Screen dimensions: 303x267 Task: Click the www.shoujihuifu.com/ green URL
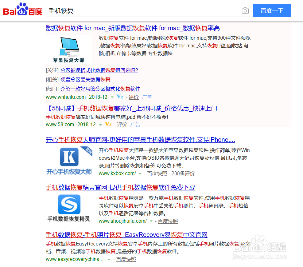(123, 221)
